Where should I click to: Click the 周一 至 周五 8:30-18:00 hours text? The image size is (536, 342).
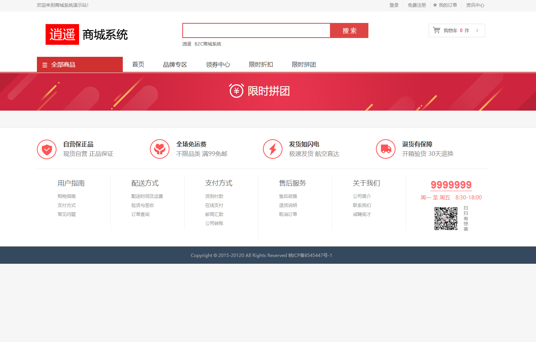[451, 198]
